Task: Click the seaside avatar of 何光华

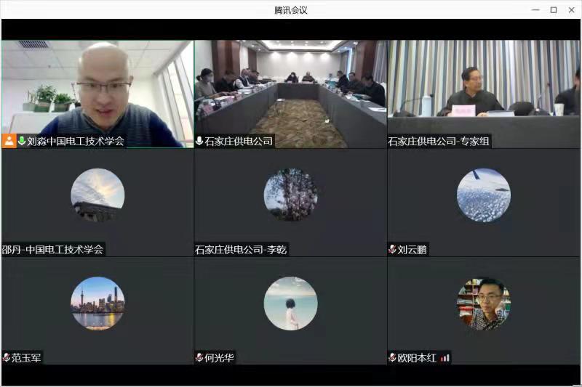Action: (x=290, y=303)
